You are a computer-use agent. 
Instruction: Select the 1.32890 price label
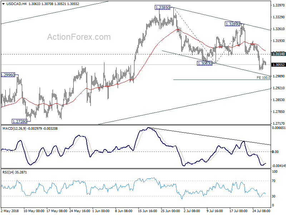[x=233, y=24]
